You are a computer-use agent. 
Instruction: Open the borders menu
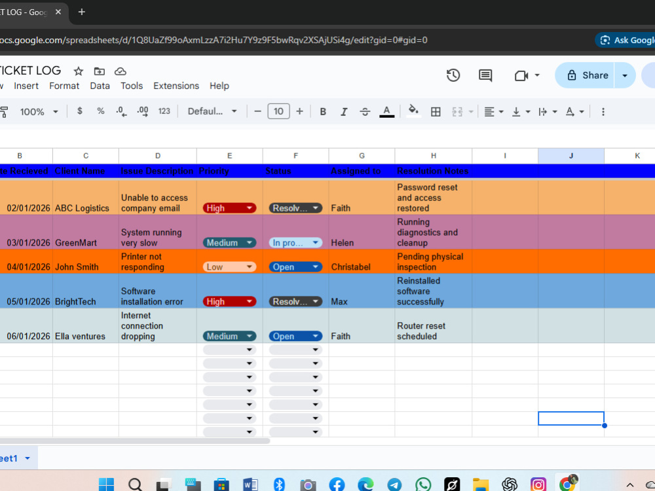pos(436,111)
